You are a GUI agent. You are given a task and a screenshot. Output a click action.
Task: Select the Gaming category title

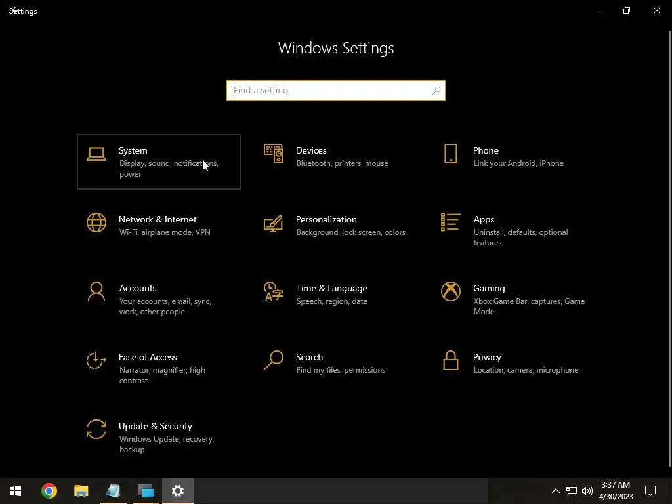click(489, 289)
